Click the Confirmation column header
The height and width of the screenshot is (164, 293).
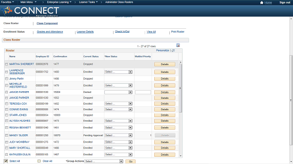click(x=60, y=56)
